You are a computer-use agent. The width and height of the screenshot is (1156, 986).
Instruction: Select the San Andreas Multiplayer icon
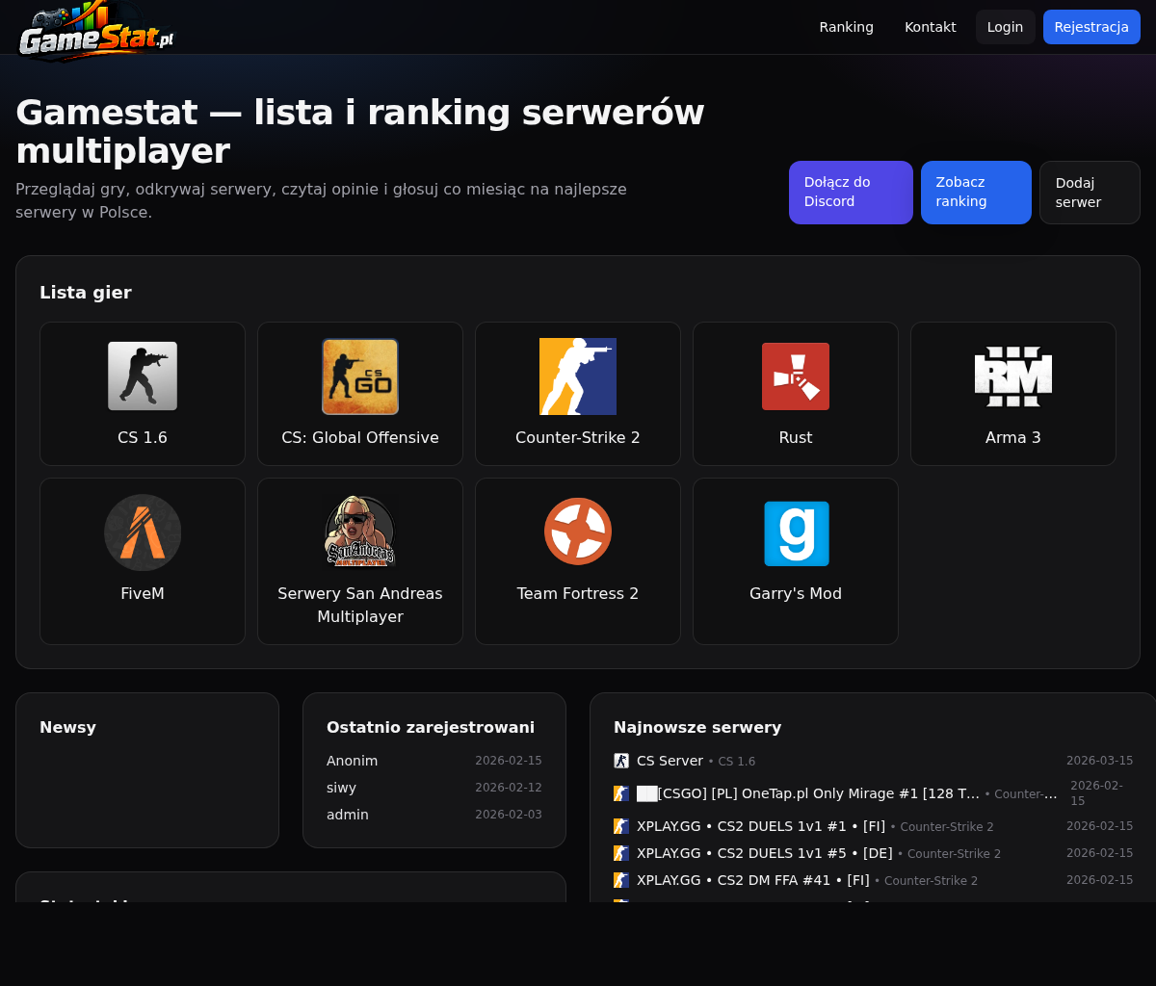(x=360, y=532)
